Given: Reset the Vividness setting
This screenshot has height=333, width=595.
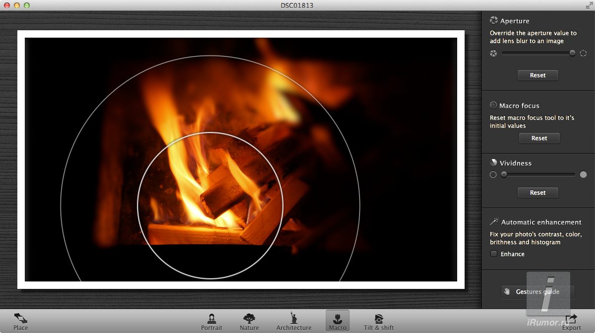Looking at the screenshot, I should point(538,193).
